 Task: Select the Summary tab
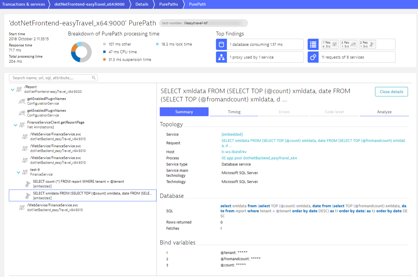[184, 112]
